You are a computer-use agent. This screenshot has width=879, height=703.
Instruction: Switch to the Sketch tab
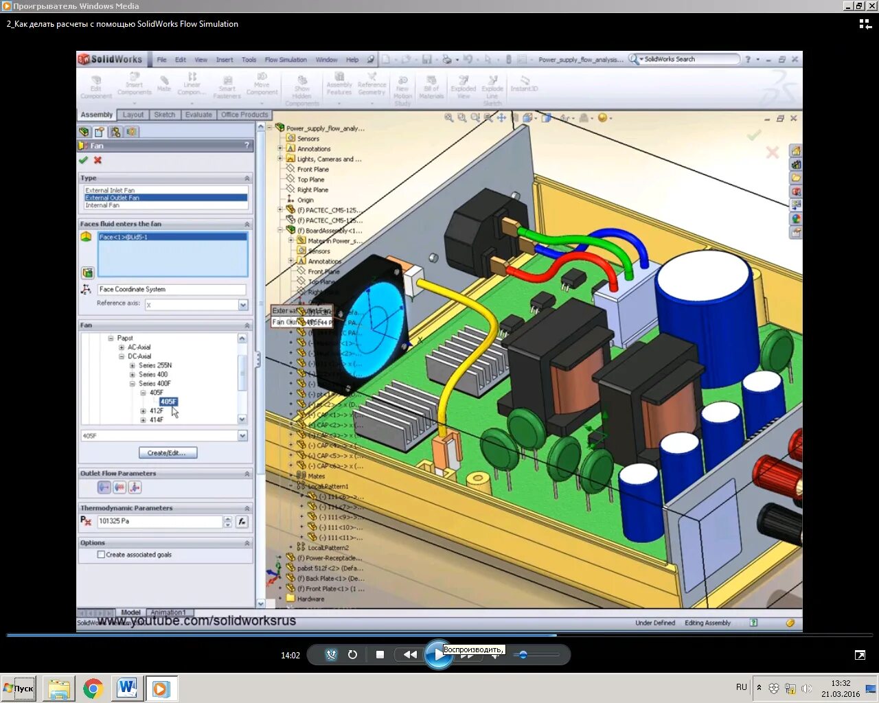[165, 115]
